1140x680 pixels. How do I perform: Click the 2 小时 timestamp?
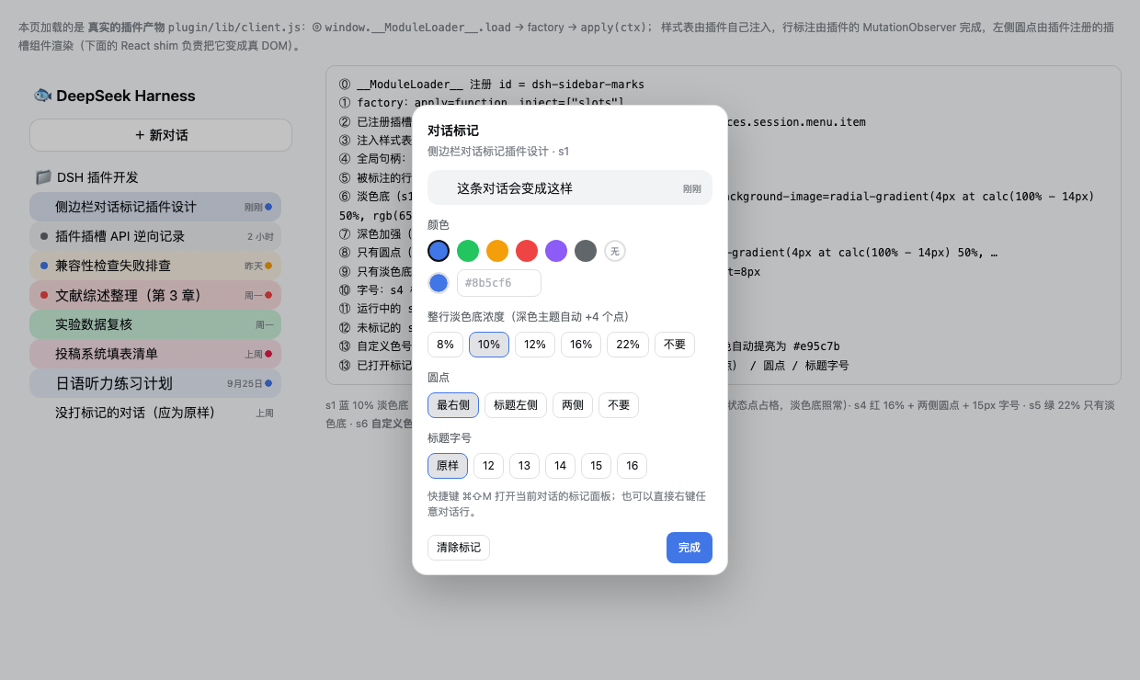click(x=260, y=236)
